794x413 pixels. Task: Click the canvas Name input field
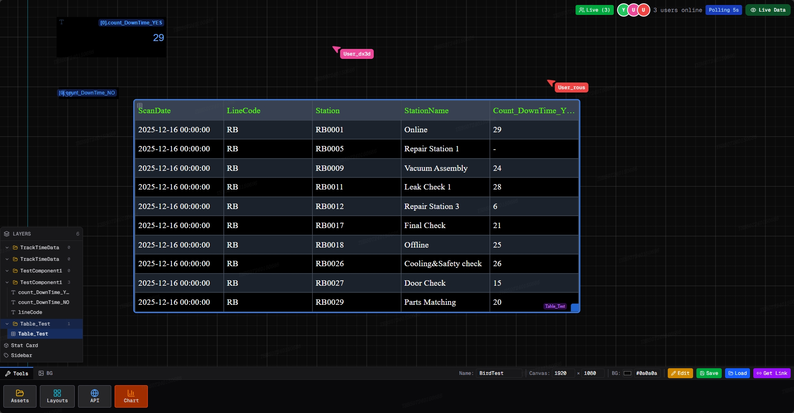pyautogui.click(x=499, y=373)
